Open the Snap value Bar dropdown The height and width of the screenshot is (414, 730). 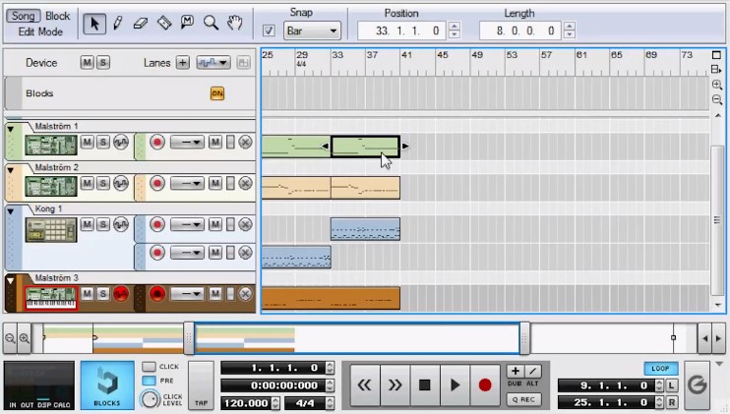(312, 31)
